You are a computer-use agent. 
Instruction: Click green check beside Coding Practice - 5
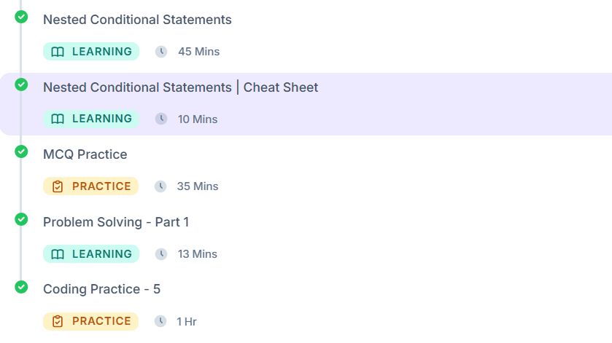[x=21, y=287]
